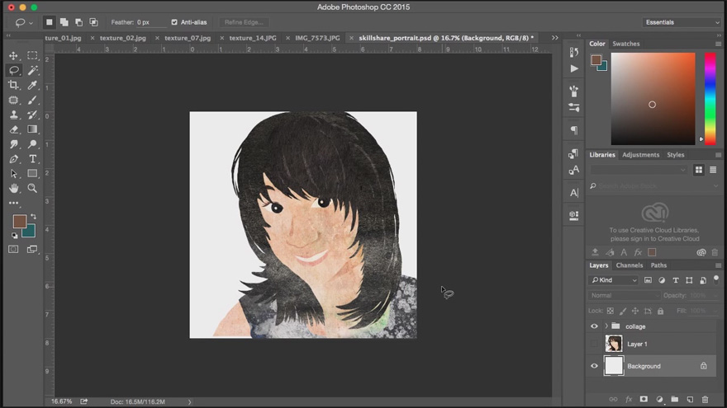Select the Brush tool

pyautogui.click(x=32, y=100)
